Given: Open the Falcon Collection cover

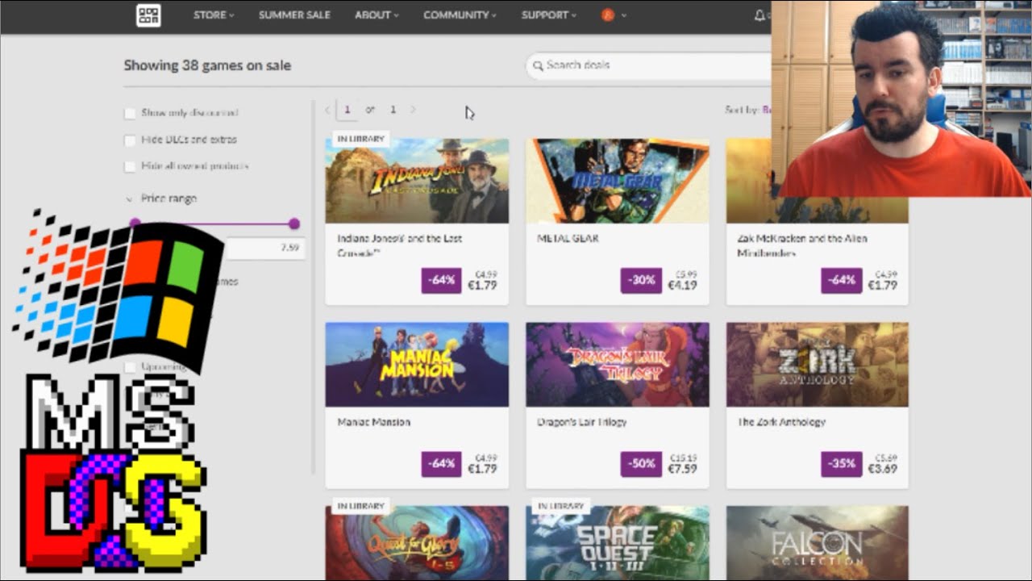Looking at the screenshot, I should point(818,543).
